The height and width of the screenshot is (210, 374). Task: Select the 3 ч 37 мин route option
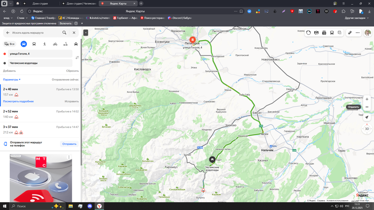click(x=41, y=130)
